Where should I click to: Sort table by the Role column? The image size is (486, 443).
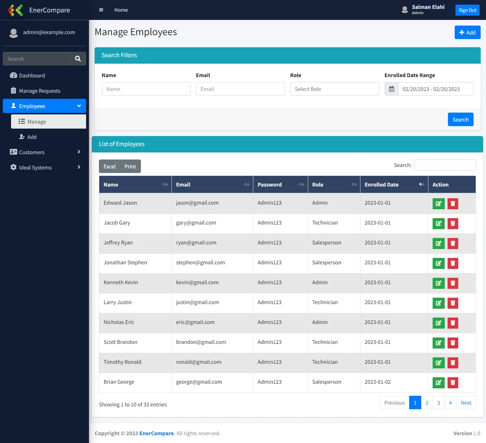pos(334,185)
